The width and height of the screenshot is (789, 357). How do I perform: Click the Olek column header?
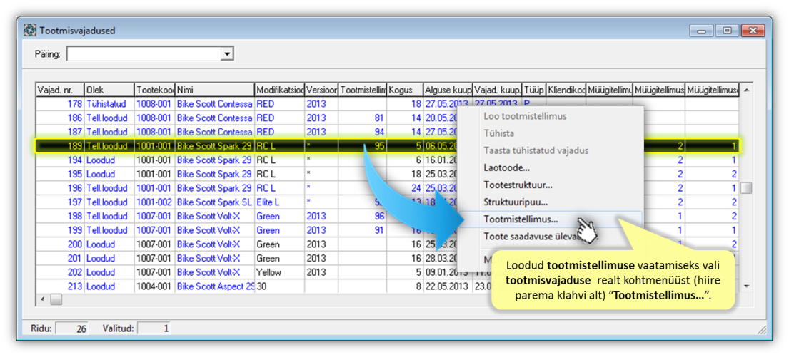[109, 90]
